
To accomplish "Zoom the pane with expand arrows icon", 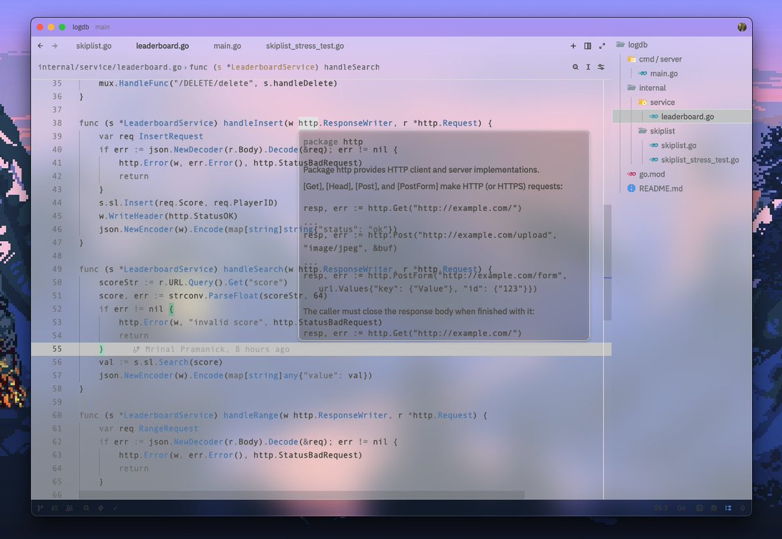I will [602, 46].
